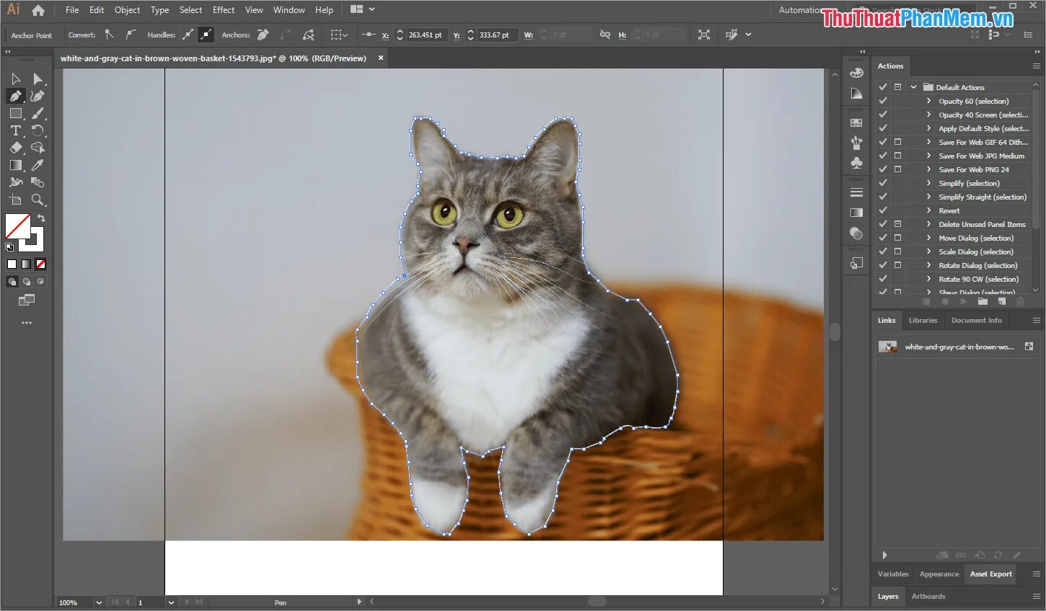This screenshot has width=1046, height=611.
Task: Select the Shape Builder tool
Action: click(x=38, y=148)
